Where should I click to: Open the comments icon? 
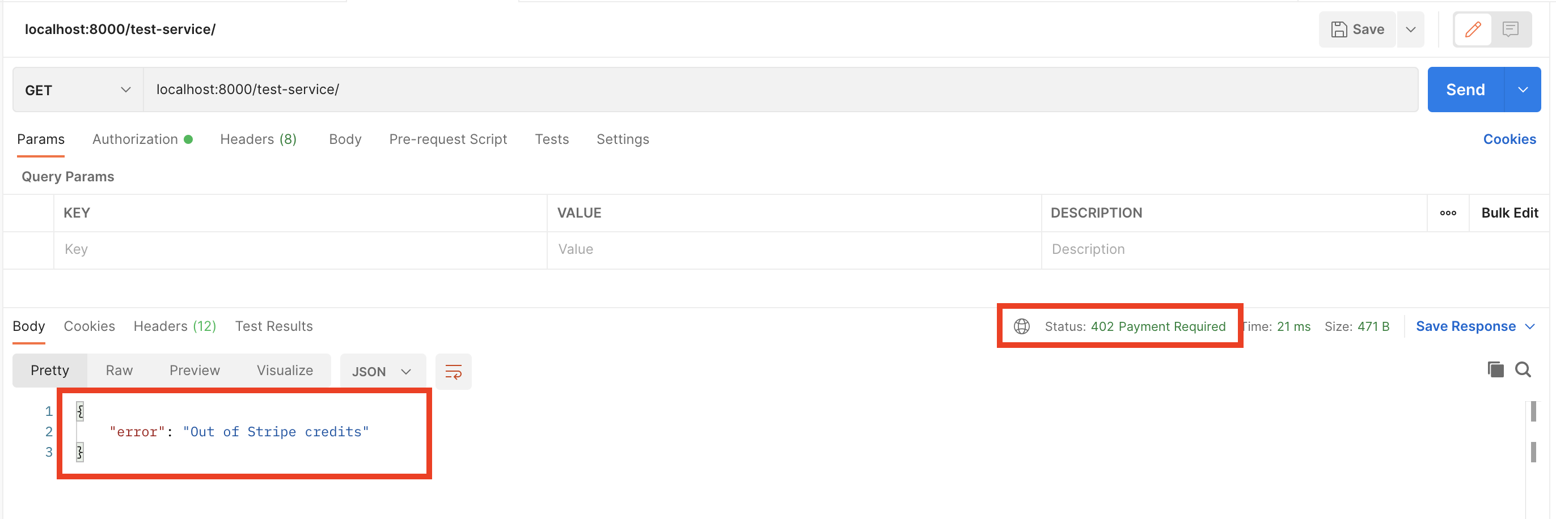tap(1510, 29)
